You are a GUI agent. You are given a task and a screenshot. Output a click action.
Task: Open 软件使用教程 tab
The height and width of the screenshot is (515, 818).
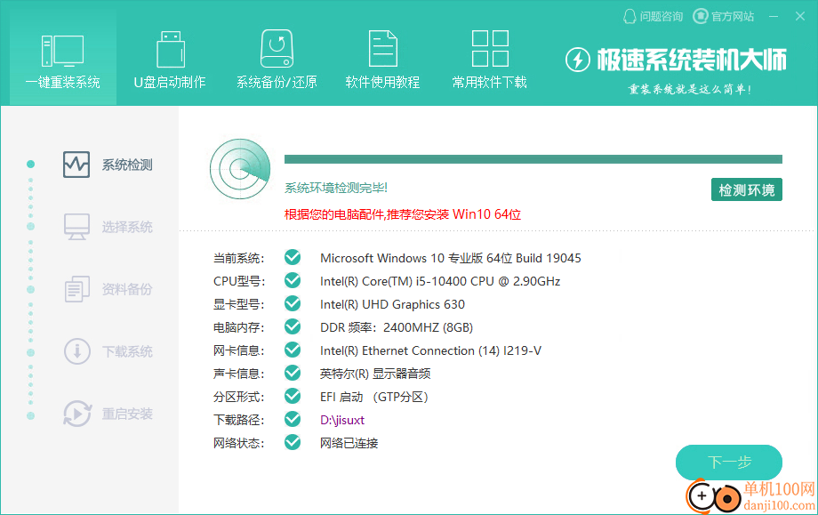383,59
